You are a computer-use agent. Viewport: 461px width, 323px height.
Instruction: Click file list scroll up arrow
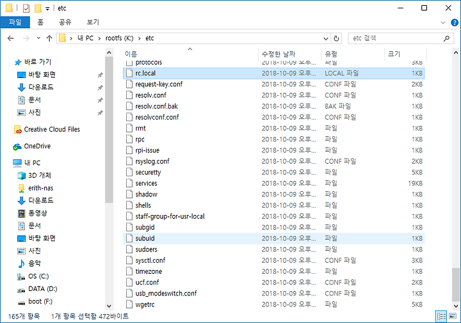[x=456, y=53]
